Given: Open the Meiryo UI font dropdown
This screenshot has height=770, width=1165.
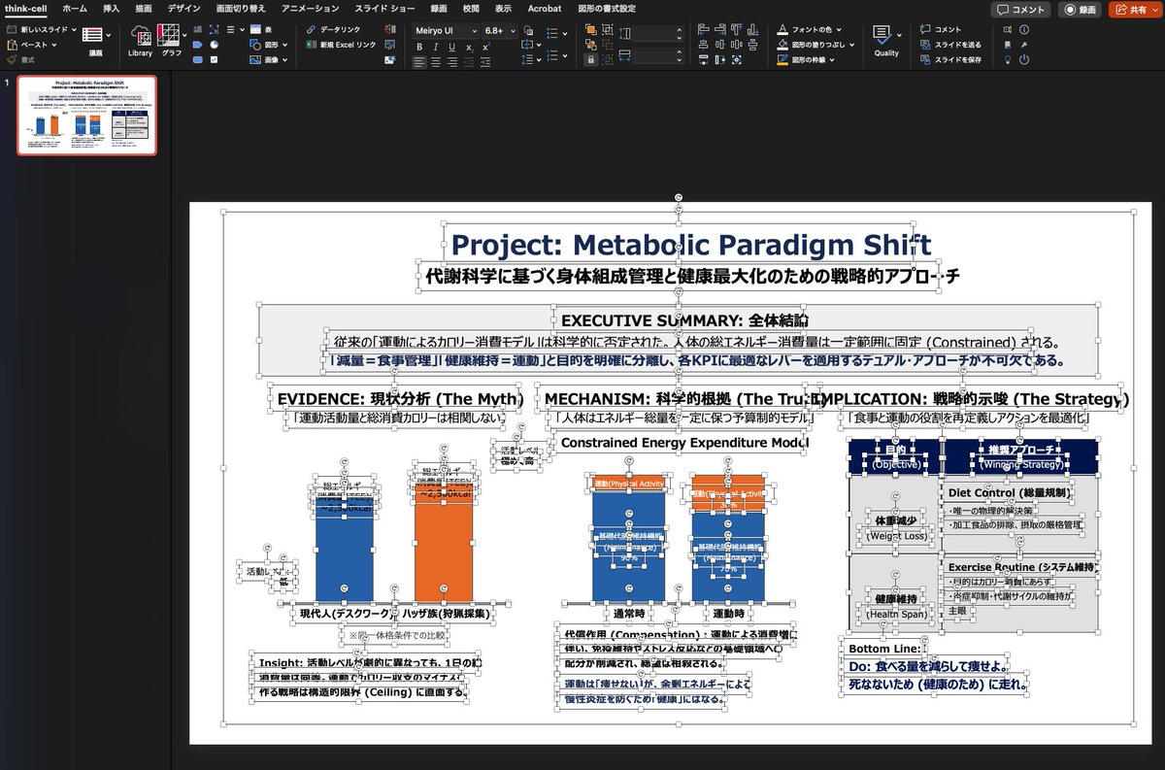Looking at the screenshot, I should [x=445, y=30].
